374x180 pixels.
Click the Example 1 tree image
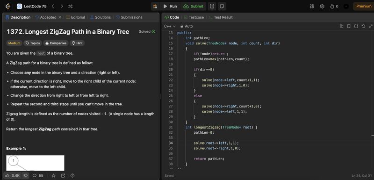tap(36, 163)
